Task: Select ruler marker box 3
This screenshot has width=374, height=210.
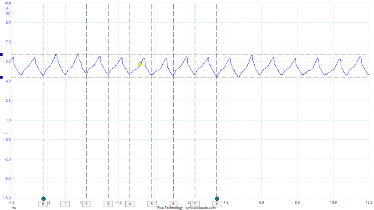Action: tap(108, 204)
